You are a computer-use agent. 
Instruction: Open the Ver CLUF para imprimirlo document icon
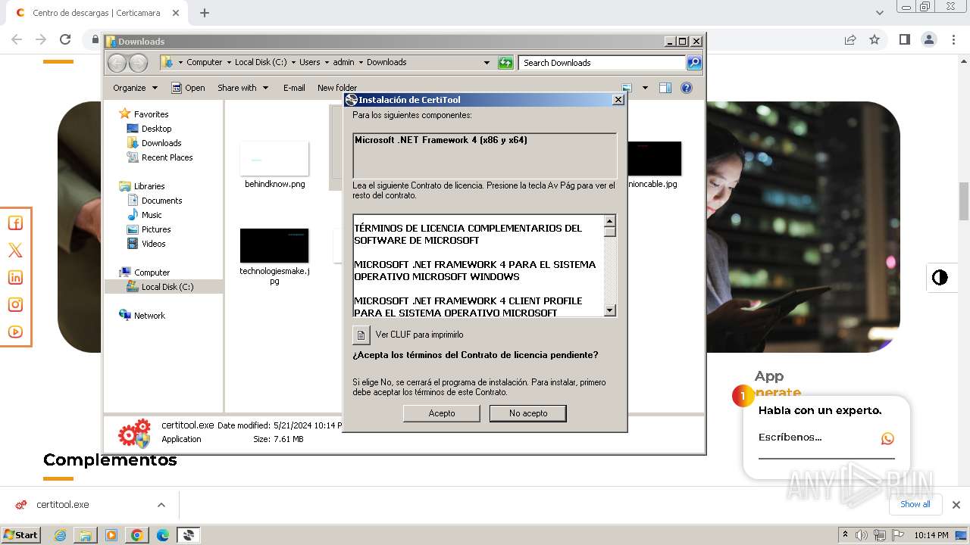361,335
